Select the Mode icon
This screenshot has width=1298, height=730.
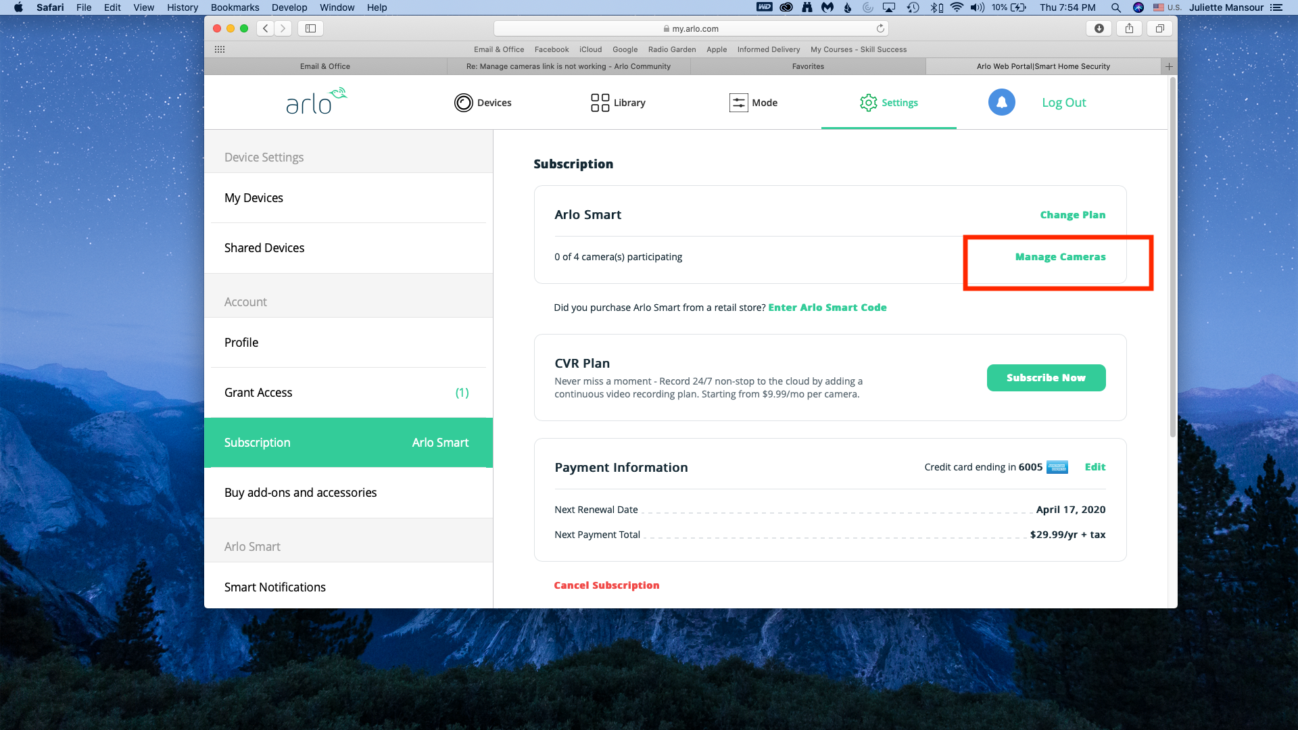coord(738,103)
